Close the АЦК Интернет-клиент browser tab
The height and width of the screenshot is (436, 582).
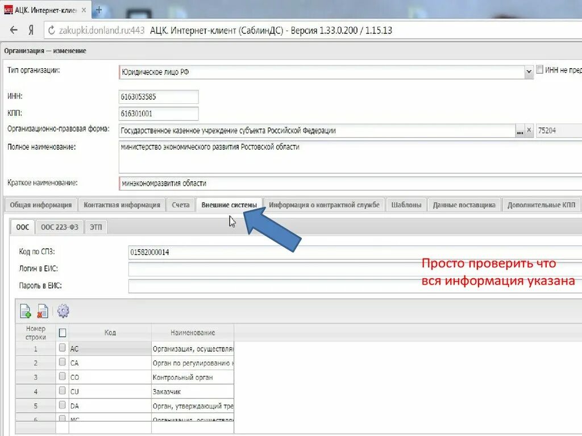[84, 10]
